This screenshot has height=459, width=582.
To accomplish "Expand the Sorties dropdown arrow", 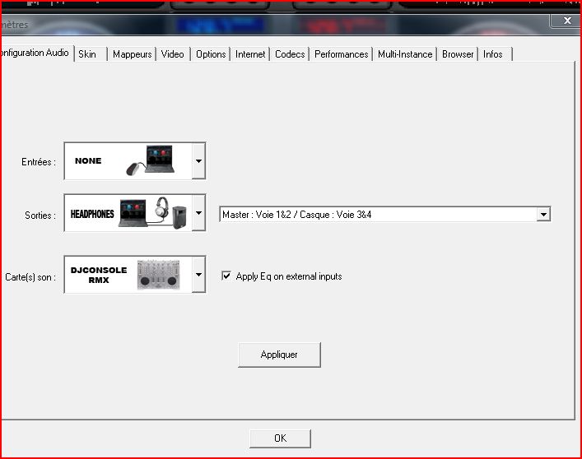I will coord(198,215).
